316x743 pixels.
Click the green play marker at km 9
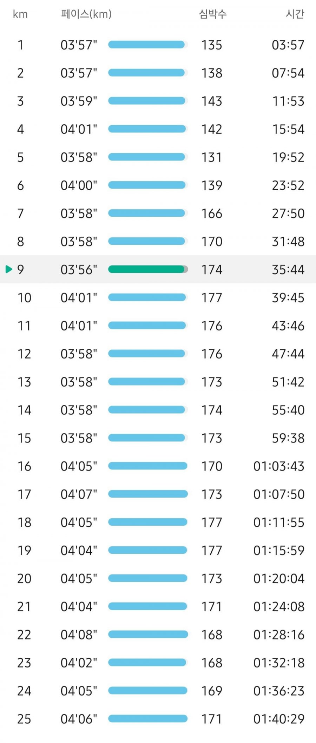[x=9, y=269]
